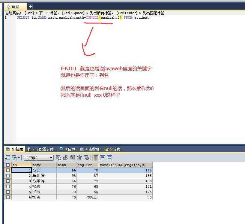This screenshot has height=224, width=245.
Task: Click the name column header
Action: [x=44, y=165]
